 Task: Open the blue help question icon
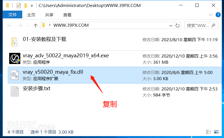pyautogui.click(x=218, y=15)
